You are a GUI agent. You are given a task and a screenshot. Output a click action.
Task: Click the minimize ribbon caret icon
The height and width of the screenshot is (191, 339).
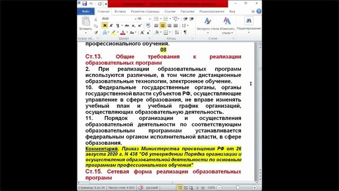click(x=253, y=11)
